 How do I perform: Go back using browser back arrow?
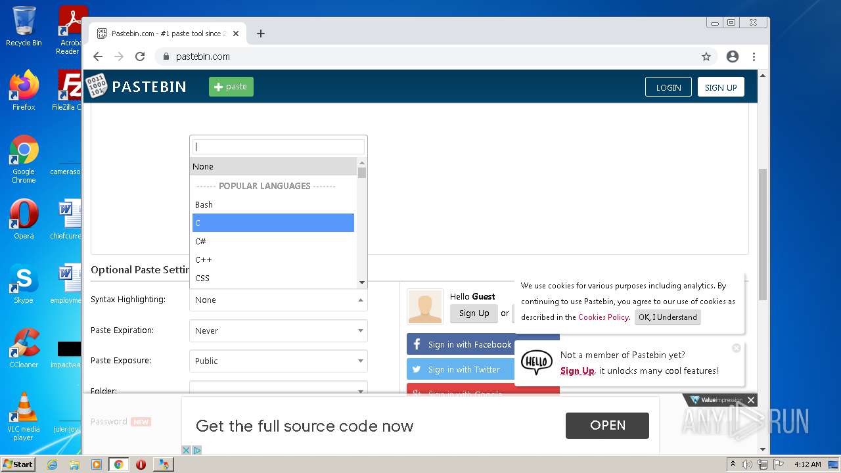point(98,56)
